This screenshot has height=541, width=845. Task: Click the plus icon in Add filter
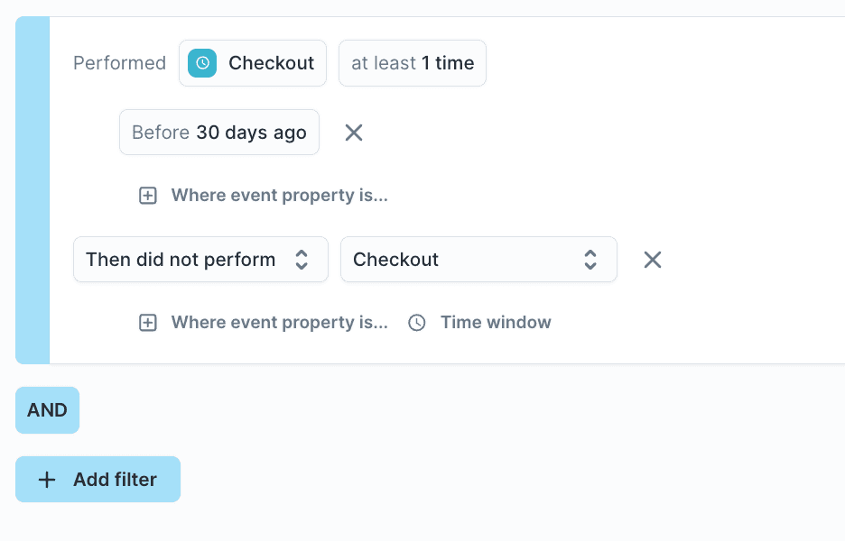point(47,480)
